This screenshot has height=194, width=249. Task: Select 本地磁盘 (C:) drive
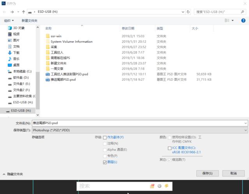click(20, 71)
